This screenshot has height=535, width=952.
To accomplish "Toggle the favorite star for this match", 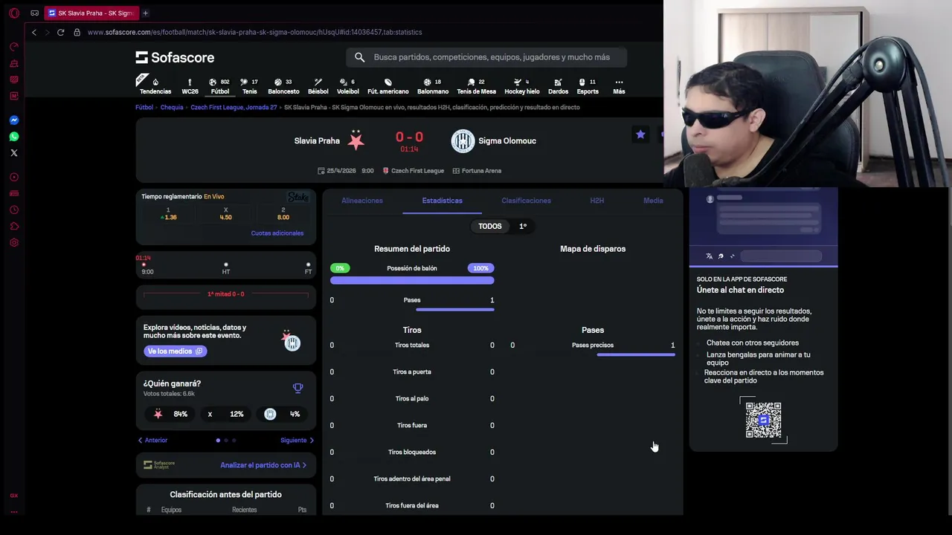I will click(640, 134).
